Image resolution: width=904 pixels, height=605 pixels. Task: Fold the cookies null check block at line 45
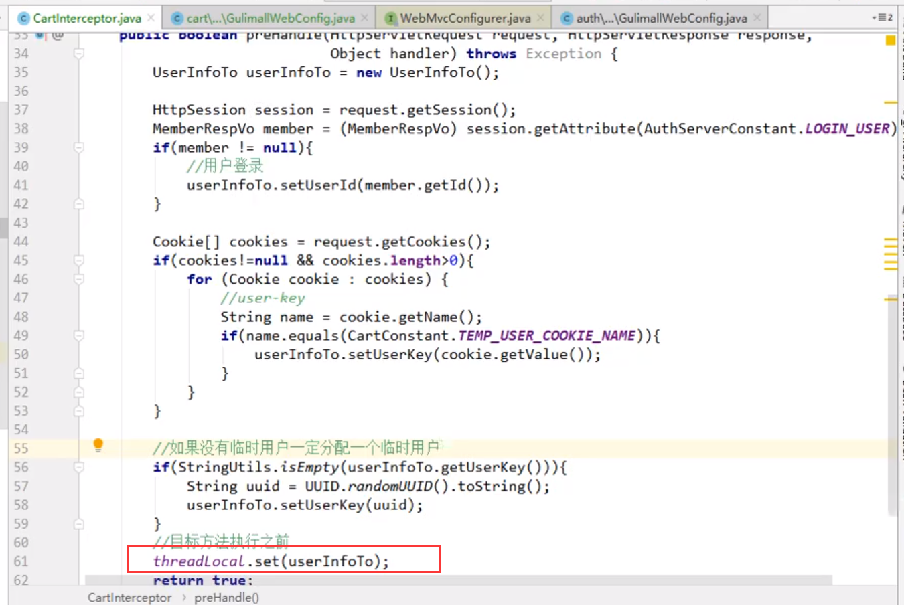coord(79,260)
